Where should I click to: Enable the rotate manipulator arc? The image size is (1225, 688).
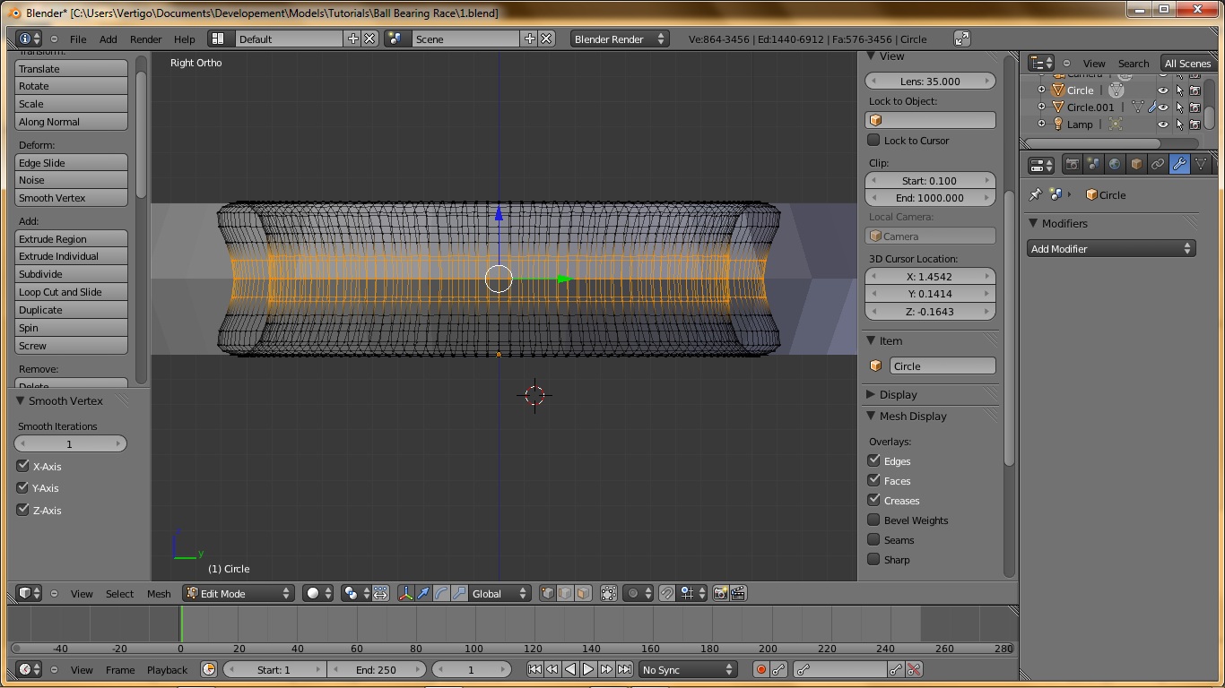tap(441, 593)
